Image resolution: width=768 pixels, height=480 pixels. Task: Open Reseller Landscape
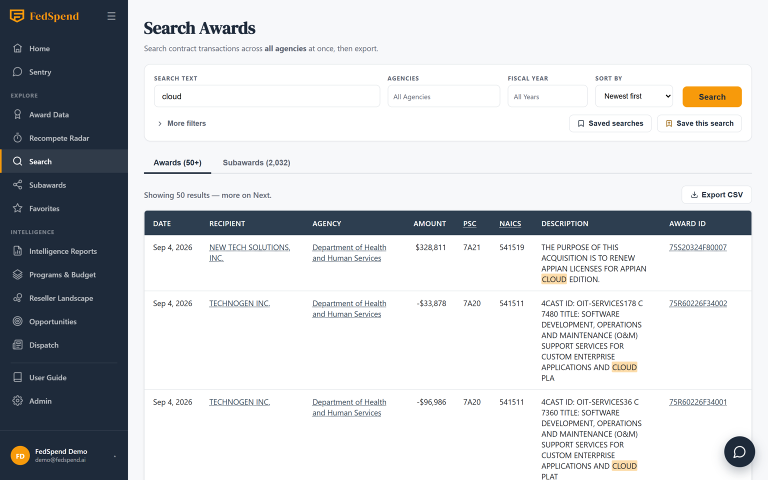(x=64, y=298)
